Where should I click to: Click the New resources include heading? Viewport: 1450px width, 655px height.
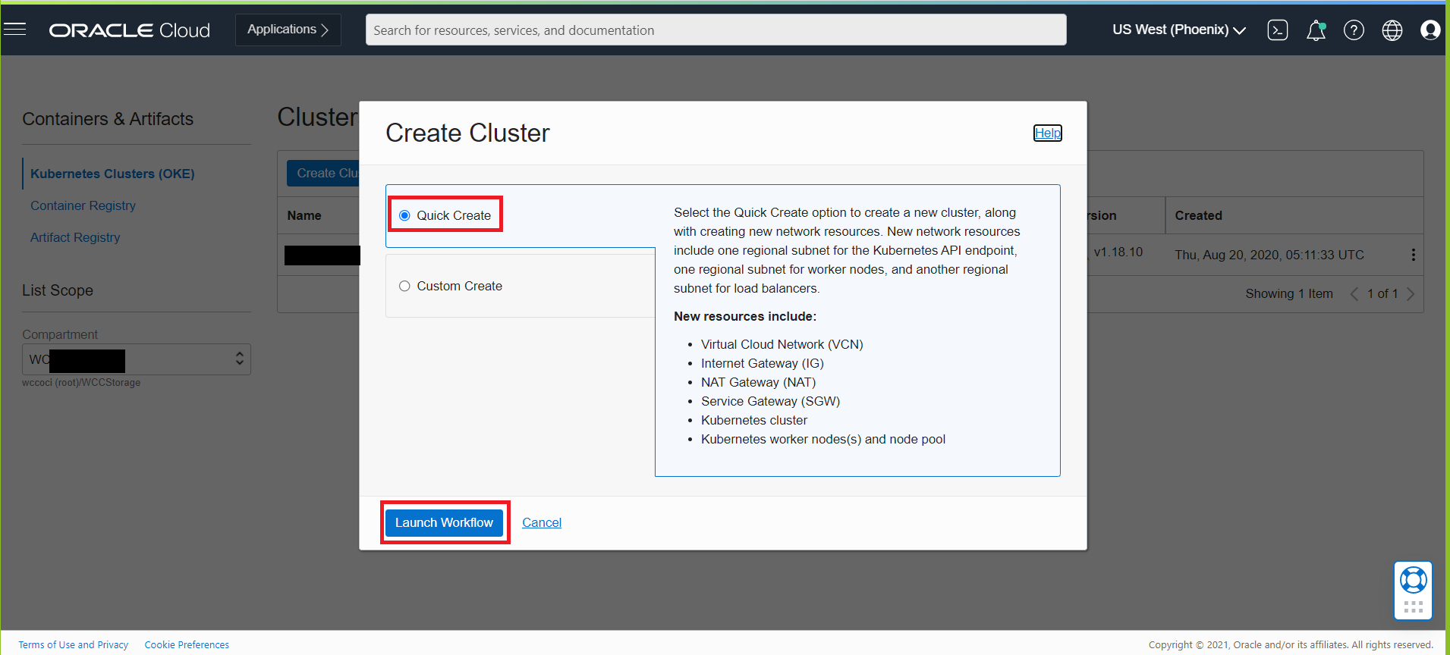(745, 316)
